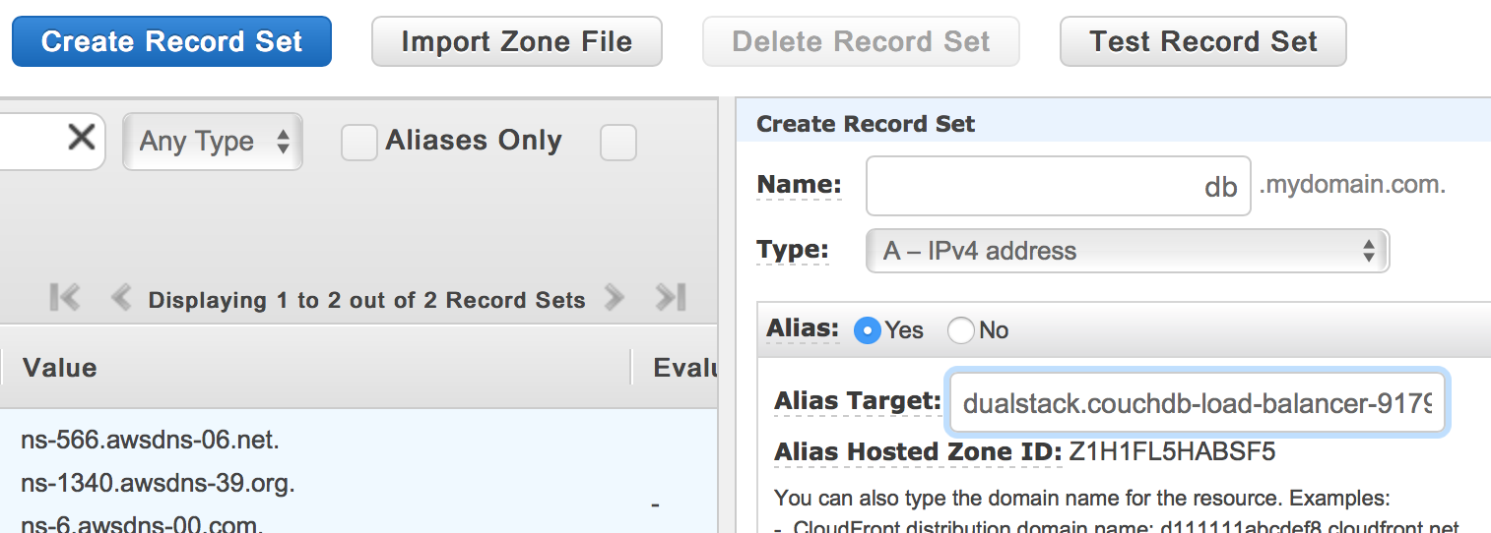
Task: Click the Alias Target input field
Action: coord(1196,401)
